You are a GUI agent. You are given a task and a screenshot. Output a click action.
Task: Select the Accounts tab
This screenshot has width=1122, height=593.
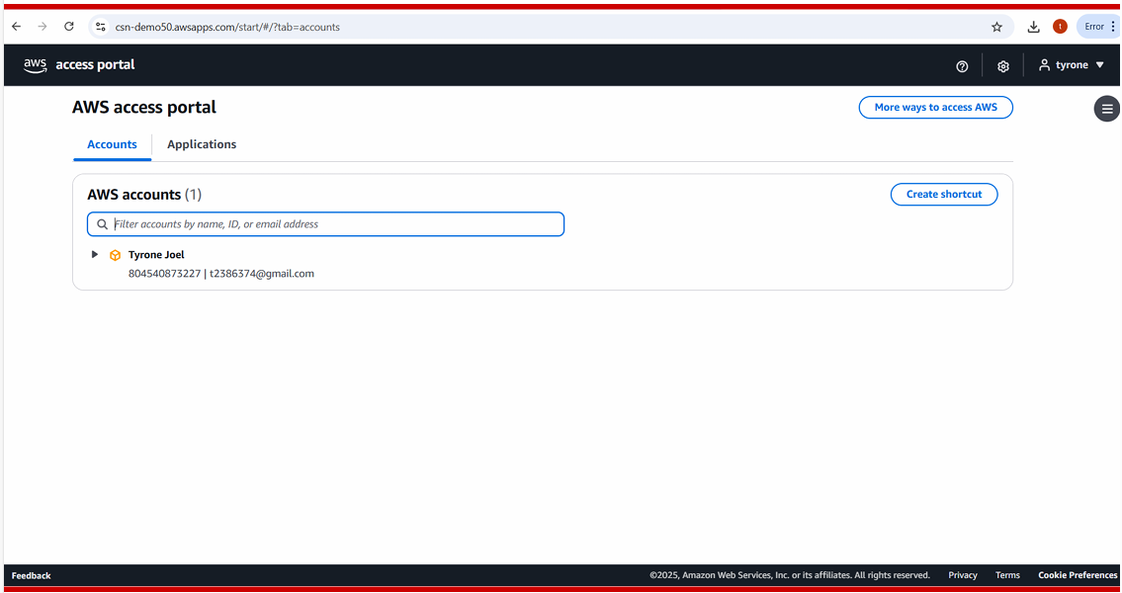[x=112, y=144]
